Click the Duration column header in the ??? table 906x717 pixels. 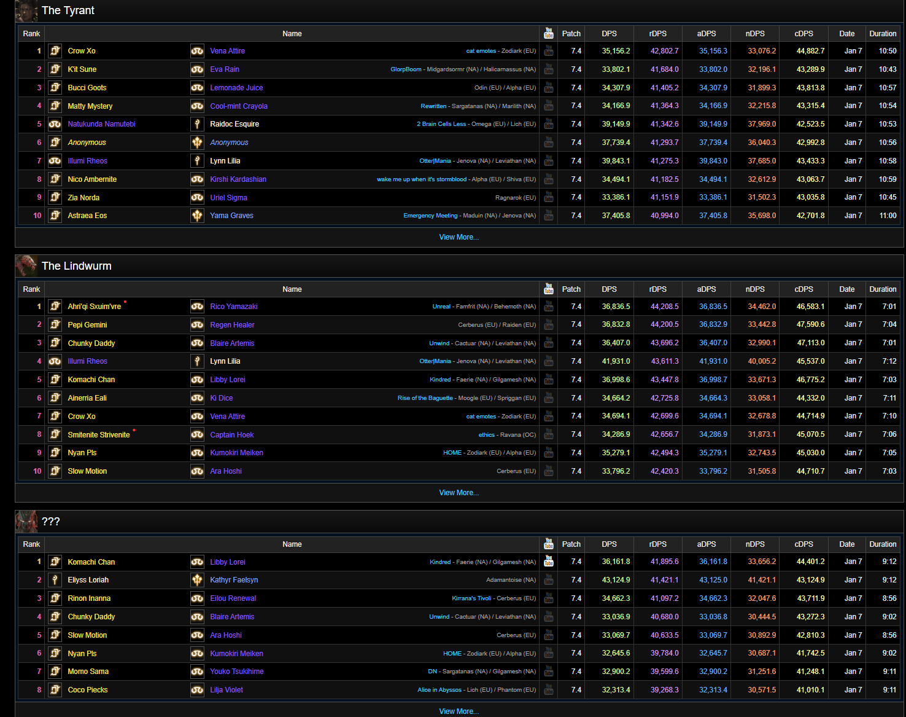click(x=883, y=544)
